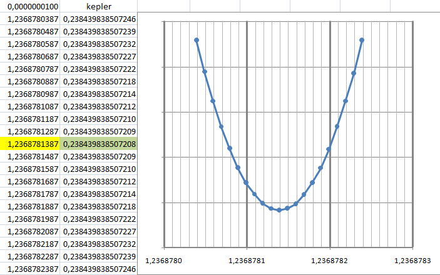Select the 1,2368782 x-axis label
Image resolution: width=440 pixels, height=275 pixels.
click(x=330, y=260)
